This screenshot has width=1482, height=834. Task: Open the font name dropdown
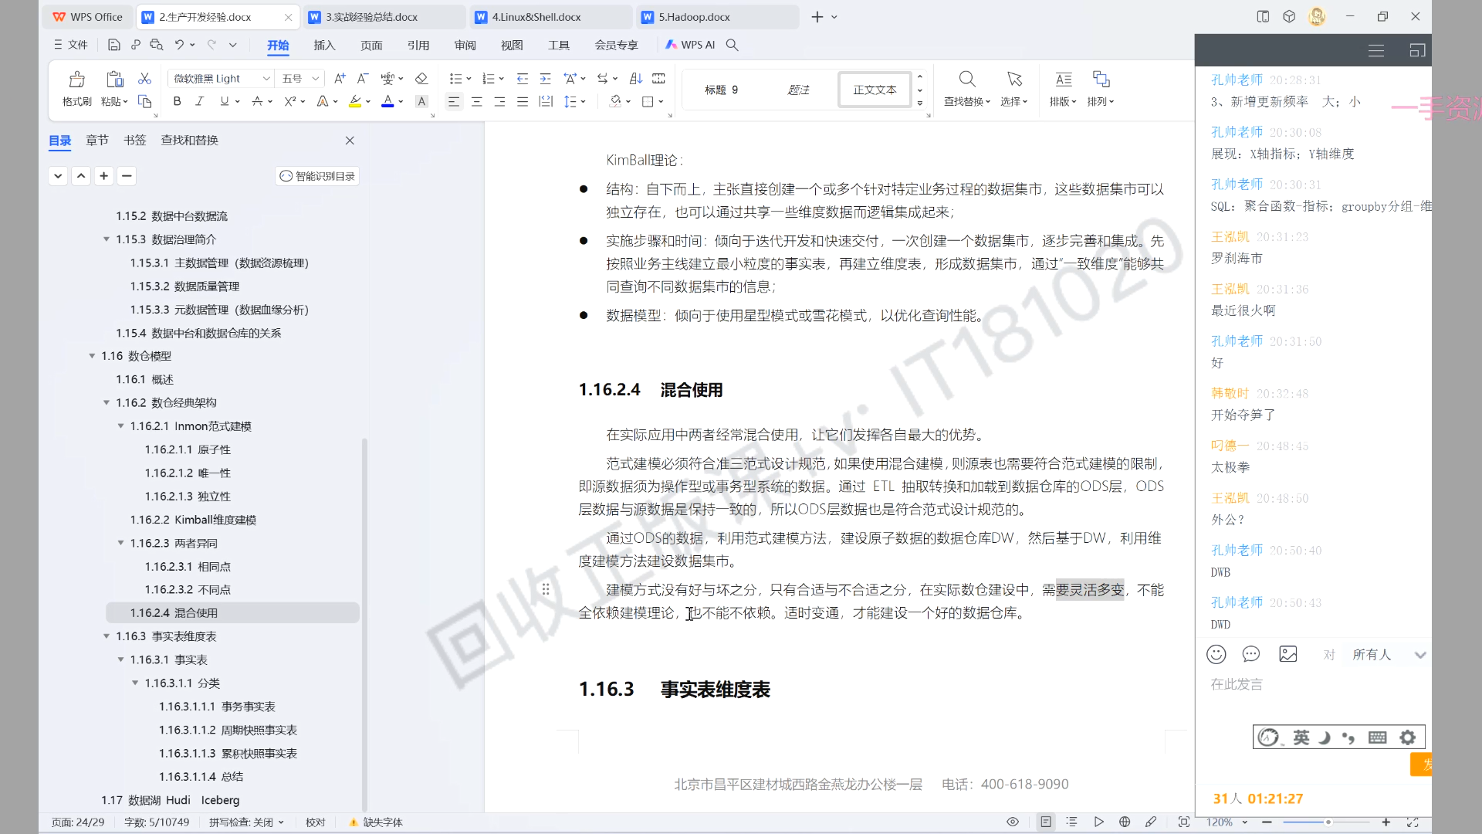point(266,79)
